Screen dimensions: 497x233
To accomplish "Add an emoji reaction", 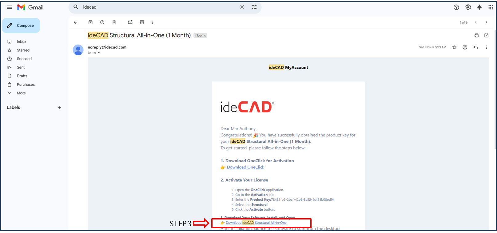I will click(x=465, y=47).
